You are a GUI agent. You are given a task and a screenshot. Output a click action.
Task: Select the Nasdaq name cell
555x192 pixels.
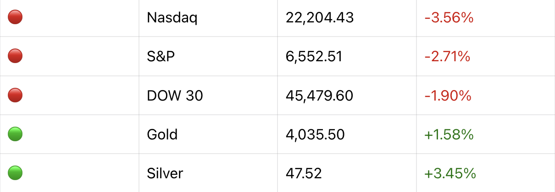coord(172,18)
